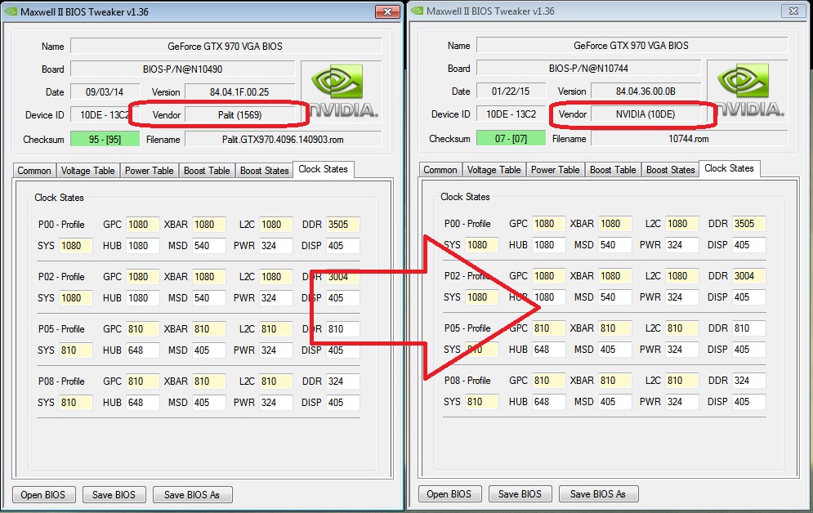Open Boost Table tab in the left window
This screenshot has height=513, width=813.
(x=207, y=171)
